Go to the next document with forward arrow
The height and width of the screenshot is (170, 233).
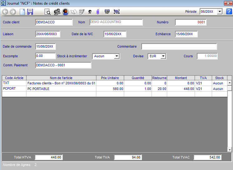(x=13, y=12)
